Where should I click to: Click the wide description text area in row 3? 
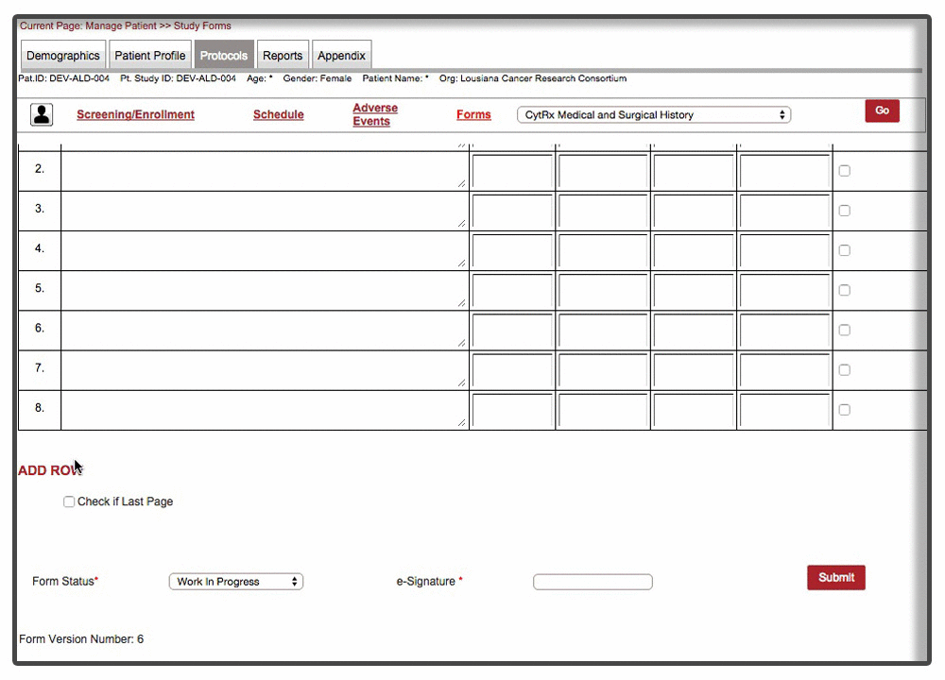(x=265, y=211)
